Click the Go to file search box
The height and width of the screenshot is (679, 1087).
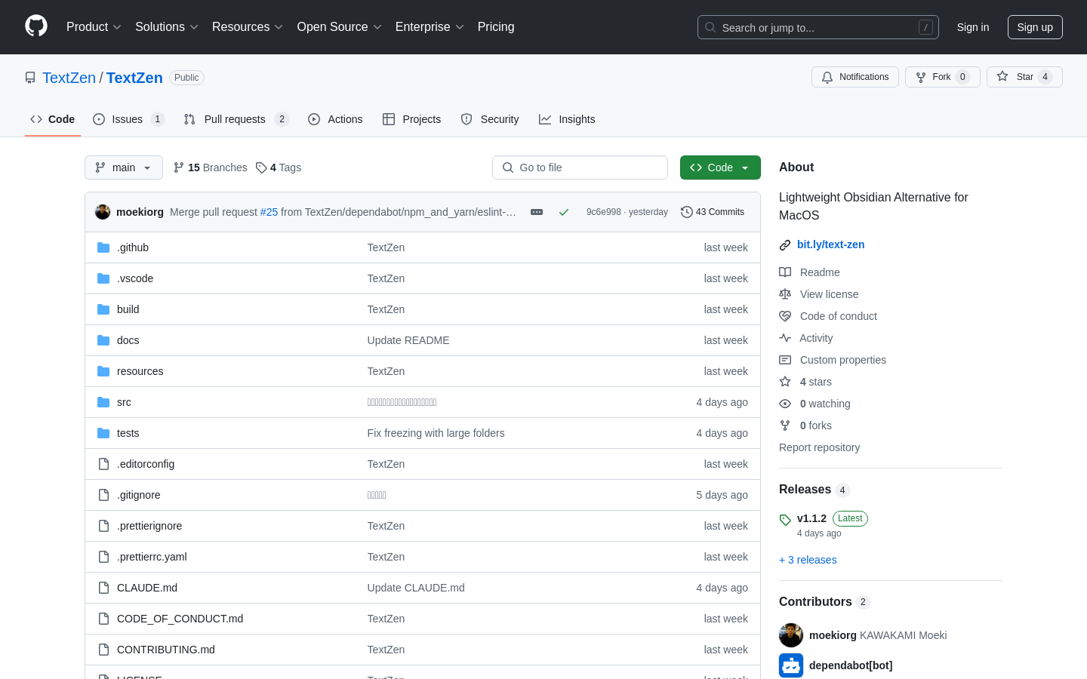point(580,167)
